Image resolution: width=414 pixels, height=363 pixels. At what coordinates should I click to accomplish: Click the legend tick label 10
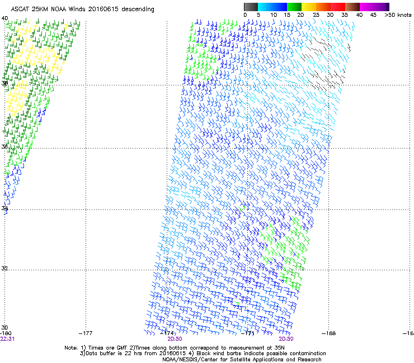[274, 15]
